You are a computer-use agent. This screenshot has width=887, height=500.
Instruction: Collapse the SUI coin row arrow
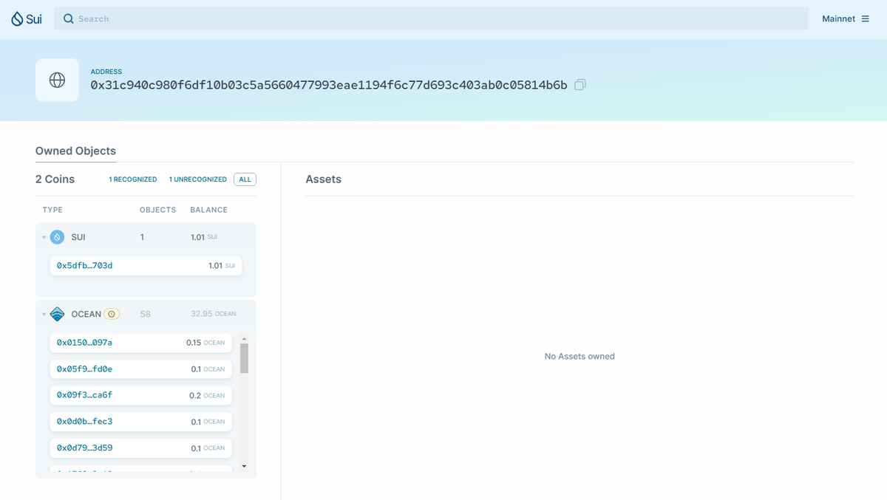point(44,237)
